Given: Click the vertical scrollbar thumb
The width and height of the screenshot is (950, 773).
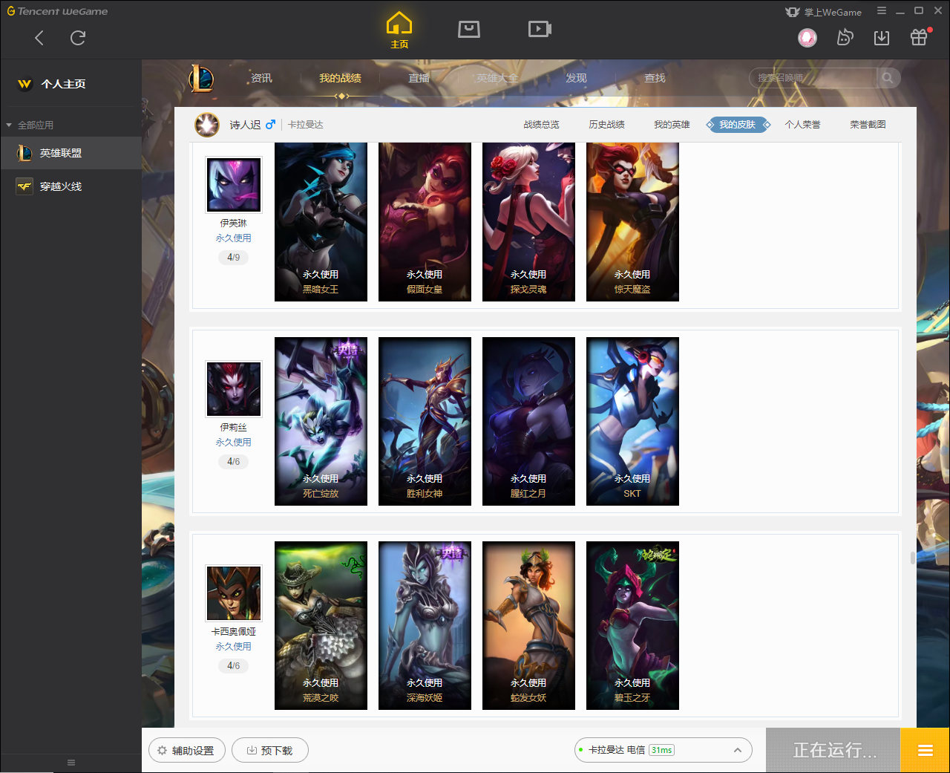Looking at the screenshot, I should pyautogui.click(x=912, y=558).
